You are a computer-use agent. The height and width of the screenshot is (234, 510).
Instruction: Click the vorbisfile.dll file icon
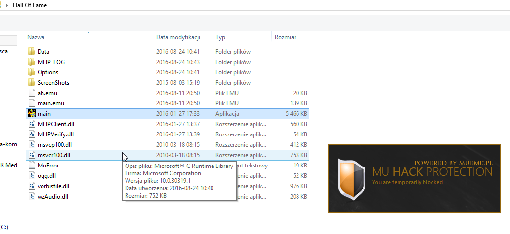[31, 186]
